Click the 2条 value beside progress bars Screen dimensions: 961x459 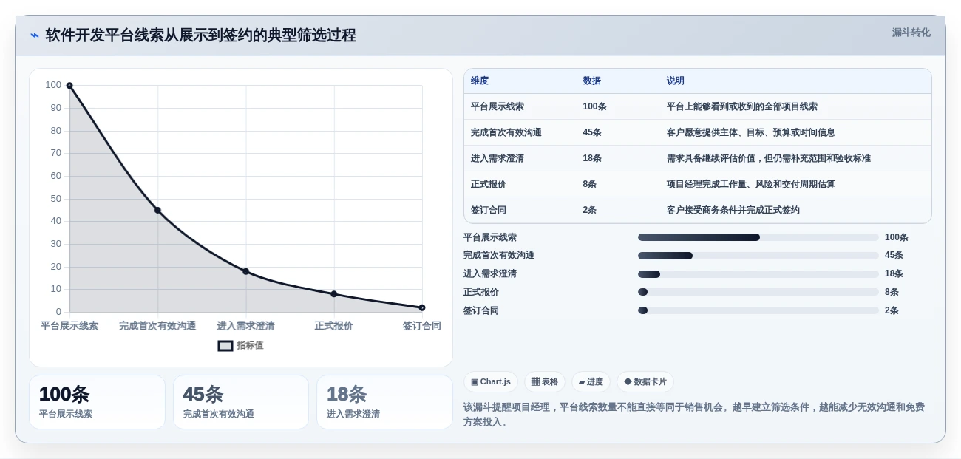tap(892, 310)
